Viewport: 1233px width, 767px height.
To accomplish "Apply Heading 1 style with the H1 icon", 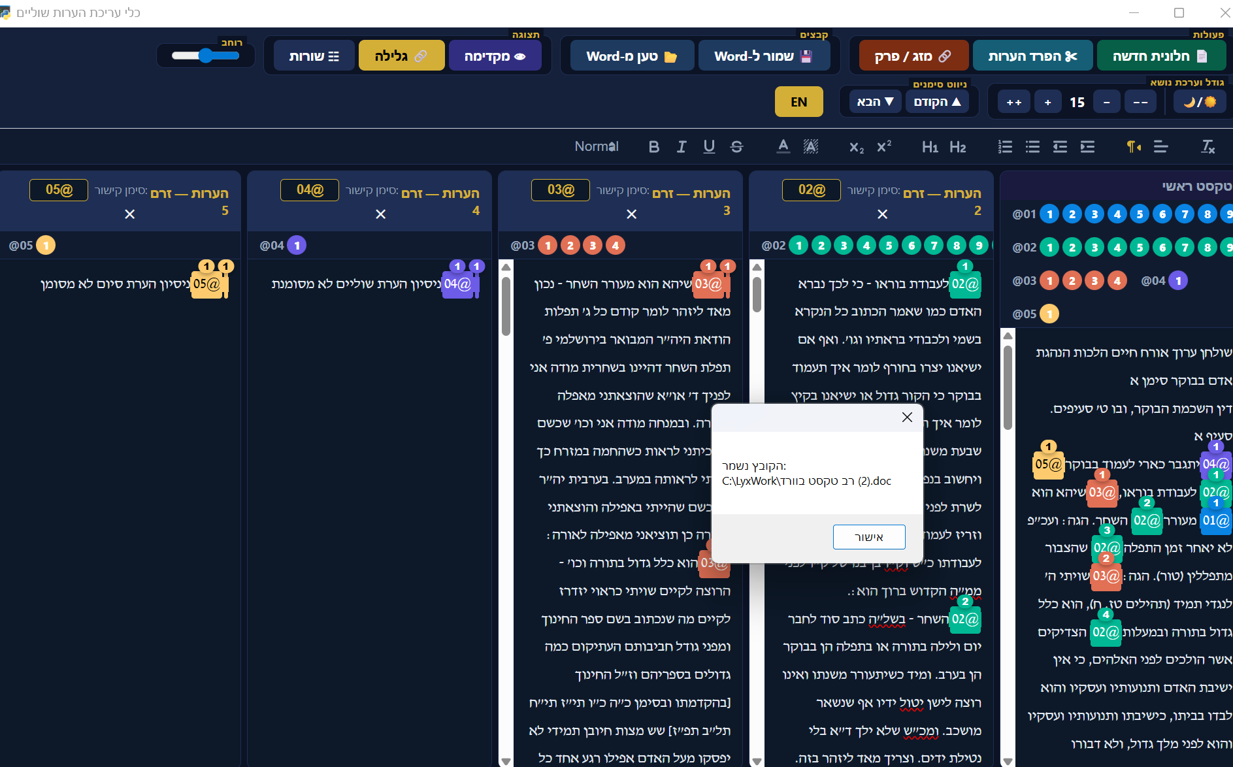I will point(930,146).
